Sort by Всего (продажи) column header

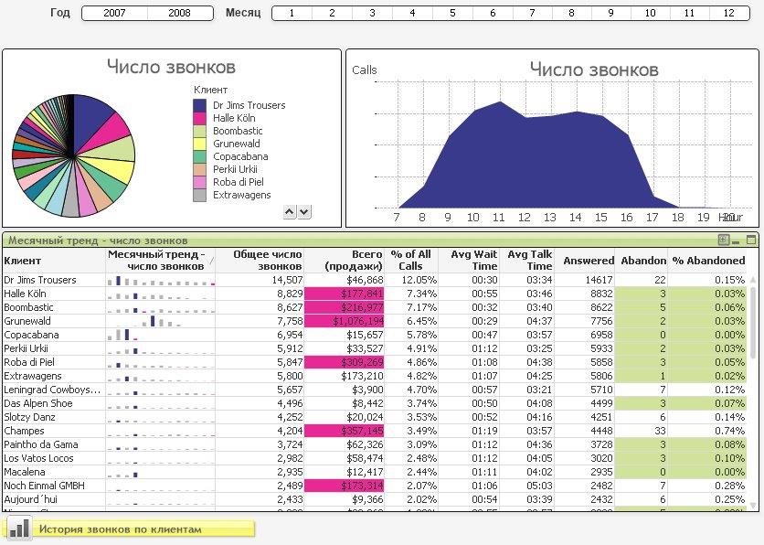(x=344, y=261)
